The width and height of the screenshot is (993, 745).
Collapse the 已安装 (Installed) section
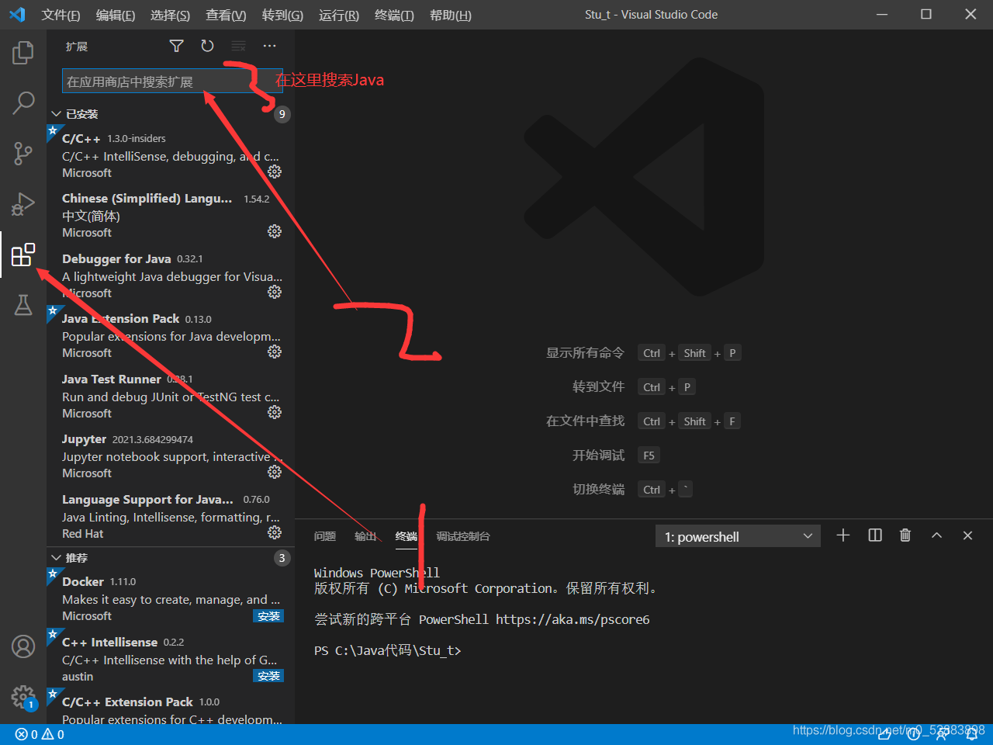pyautogui.click(x=56, y=114)
